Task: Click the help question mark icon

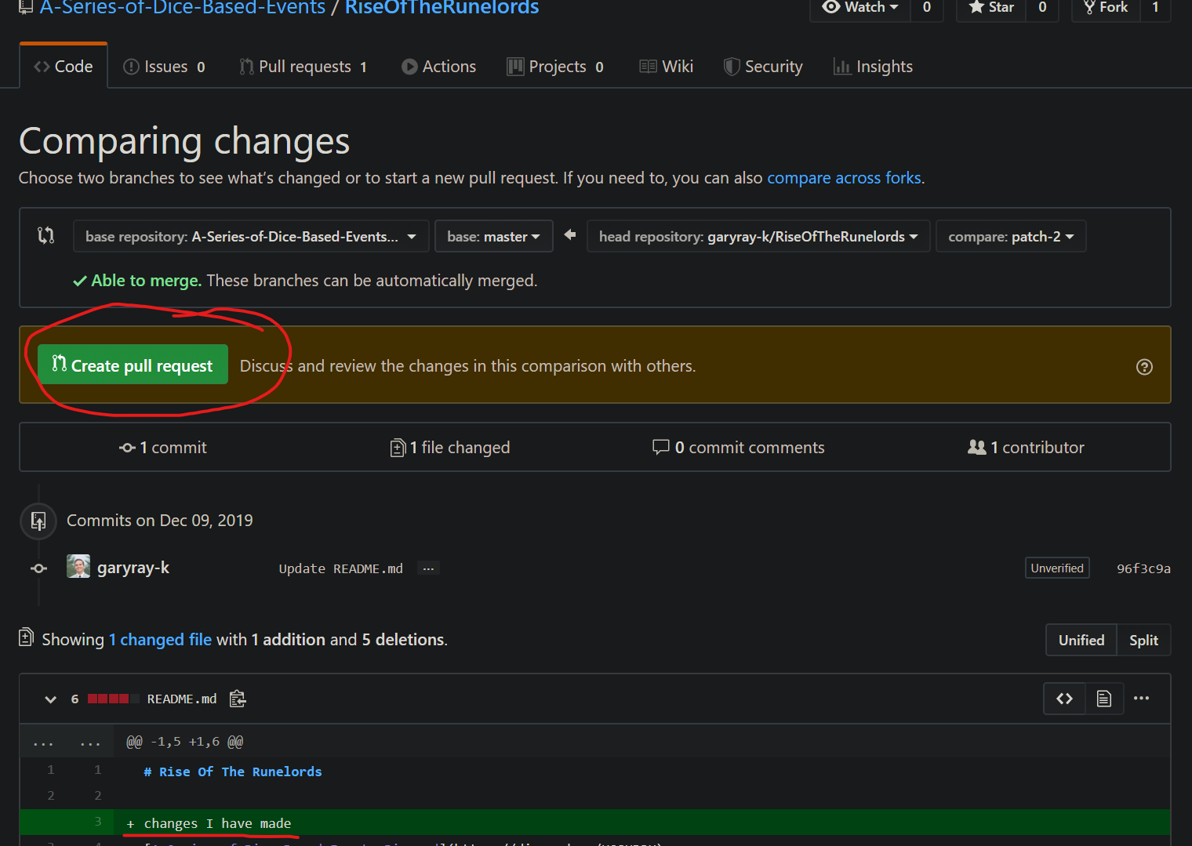Action: coord(1144,367)
